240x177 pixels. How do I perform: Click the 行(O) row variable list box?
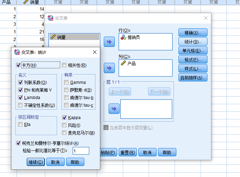[146, 42]
